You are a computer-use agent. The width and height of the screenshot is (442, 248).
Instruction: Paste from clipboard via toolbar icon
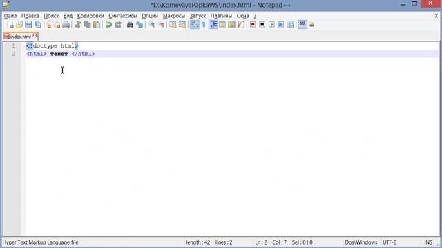(x=97, y=25)
